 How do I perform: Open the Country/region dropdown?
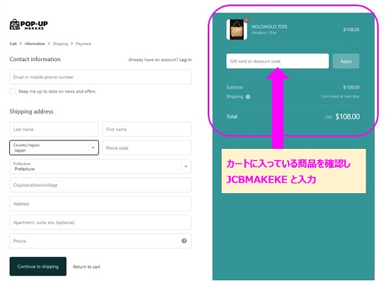click(54, 148)
